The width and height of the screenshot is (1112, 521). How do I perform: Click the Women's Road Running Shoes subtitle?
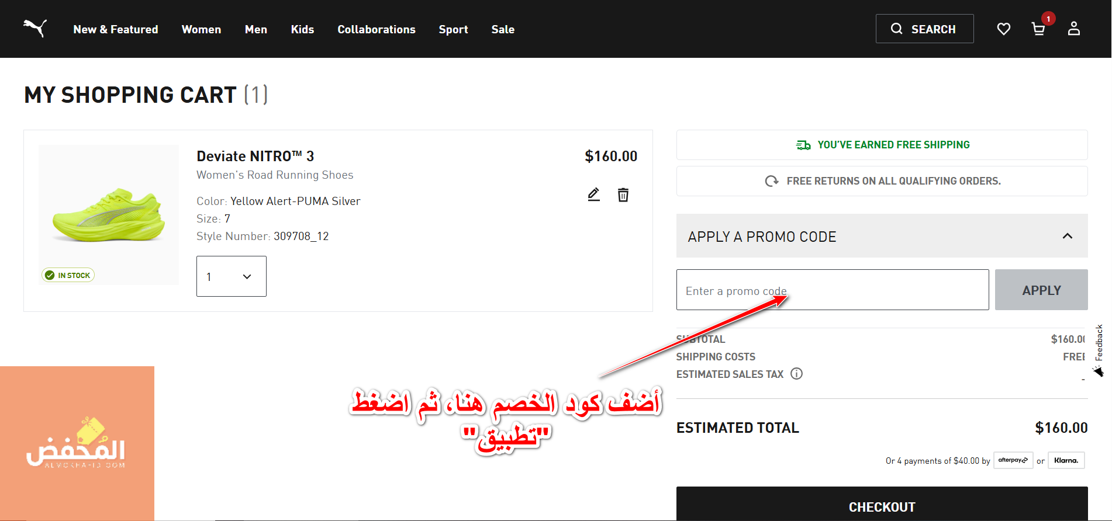pyautogui.click(x=275, y=175)
